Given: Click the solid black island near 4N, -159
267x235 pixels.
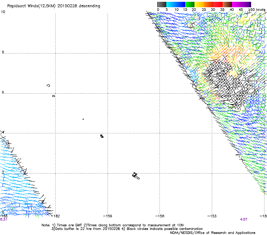Looking at the screenshot, I should click(x=102, y=136).
